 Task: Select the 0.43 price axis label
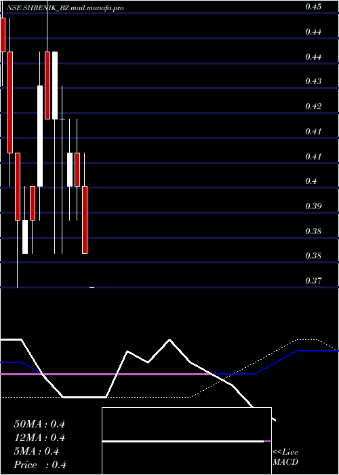tap(313, 81)
